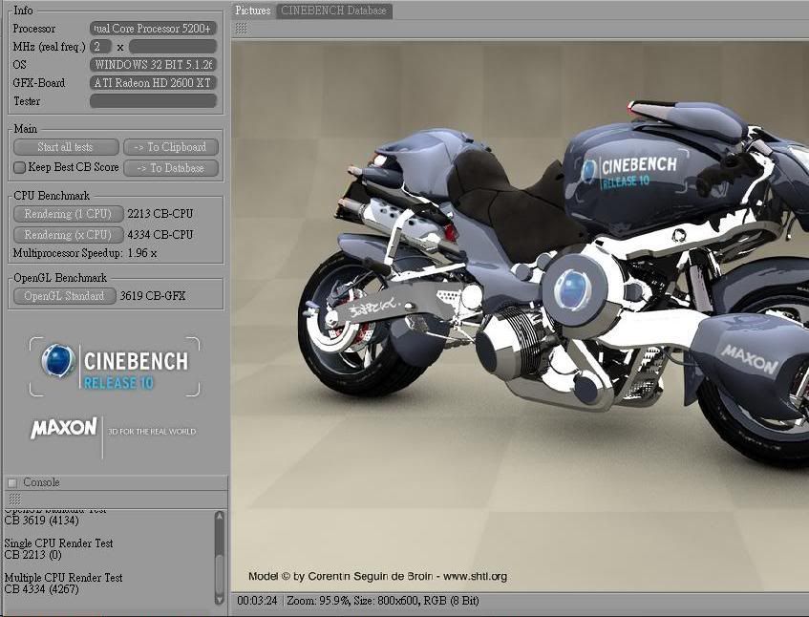Select the GFX-Board field
Image resolution: width=809 pixels, height=617 pixels.
(153, 82)
